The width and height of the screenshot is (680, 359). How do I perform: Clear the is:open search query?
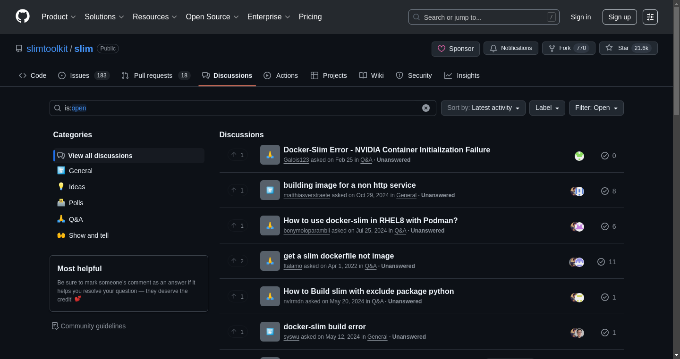426,108
